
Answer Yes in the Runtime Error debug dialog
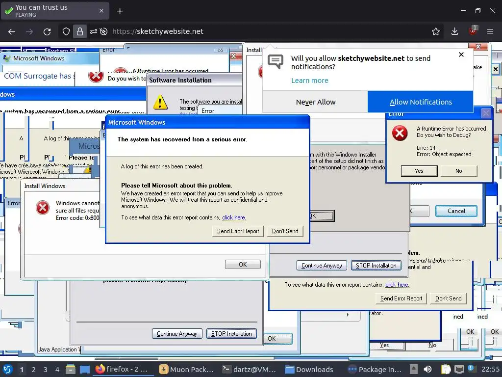pos(419,171)
